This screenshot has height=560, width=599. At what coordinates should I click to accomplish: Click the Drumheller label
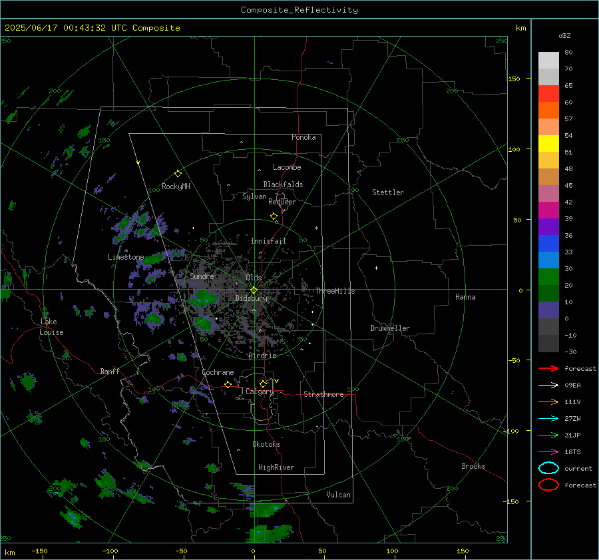pyautogui.click(x=390, y=328)
